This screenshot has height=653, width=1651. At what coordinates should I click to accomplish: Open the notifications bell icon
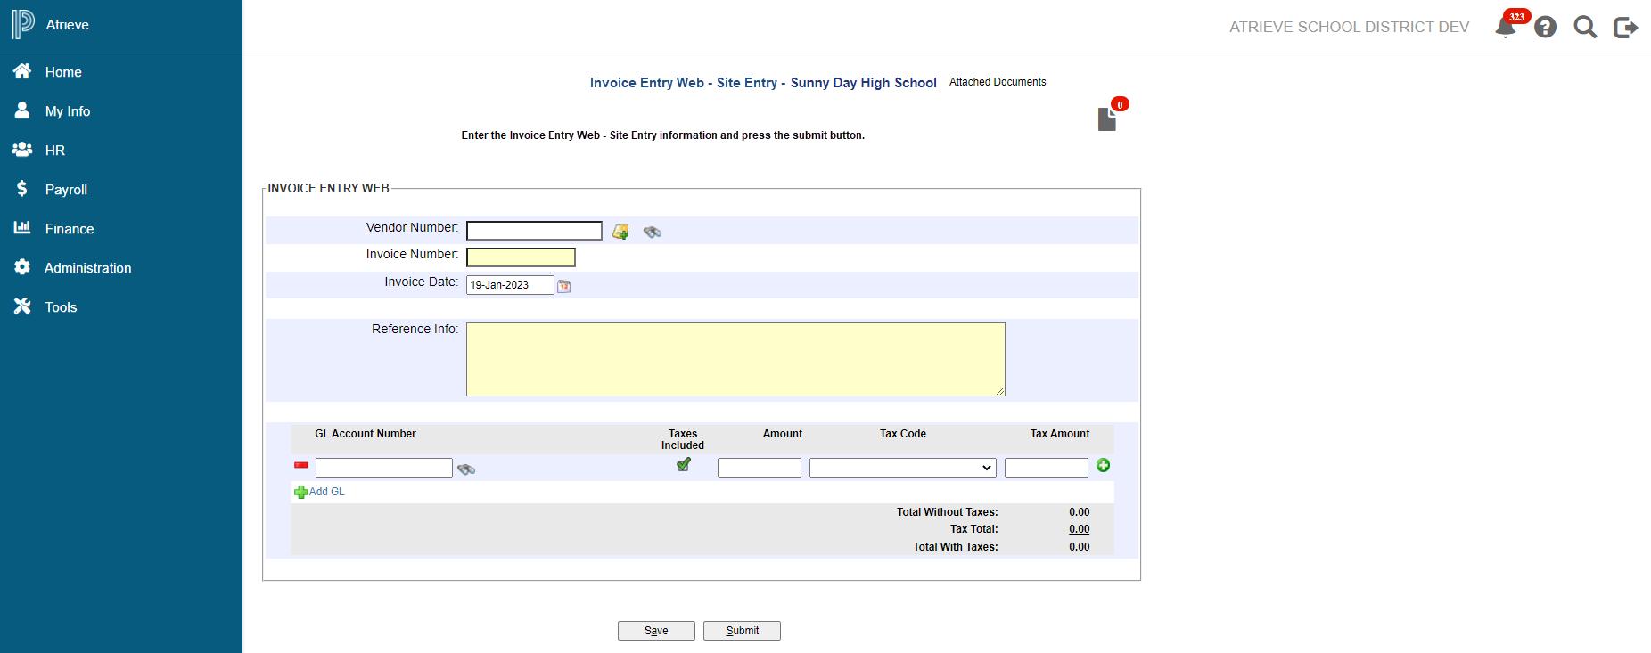pyautogui.click(x=1506, y=27)
